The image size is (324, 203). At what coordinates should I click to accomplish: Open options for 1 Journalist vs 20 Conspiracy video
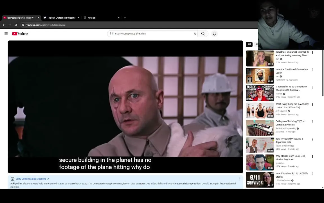coord(312,87)
